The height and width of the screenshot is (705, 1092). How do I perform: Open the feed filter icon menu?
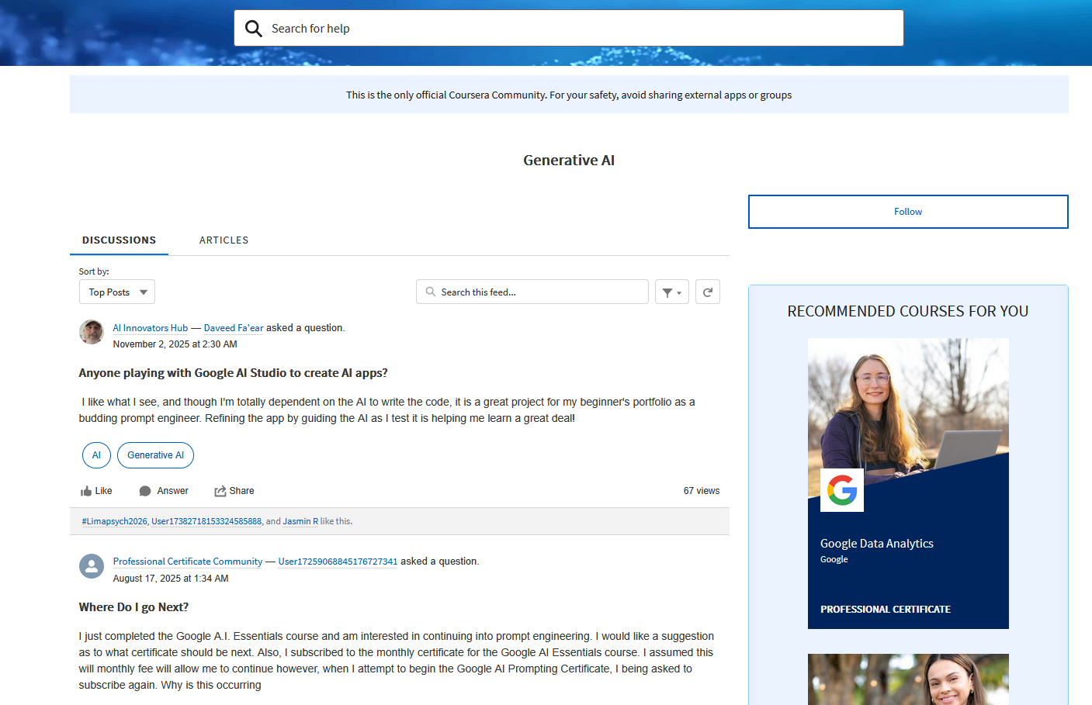672,292
